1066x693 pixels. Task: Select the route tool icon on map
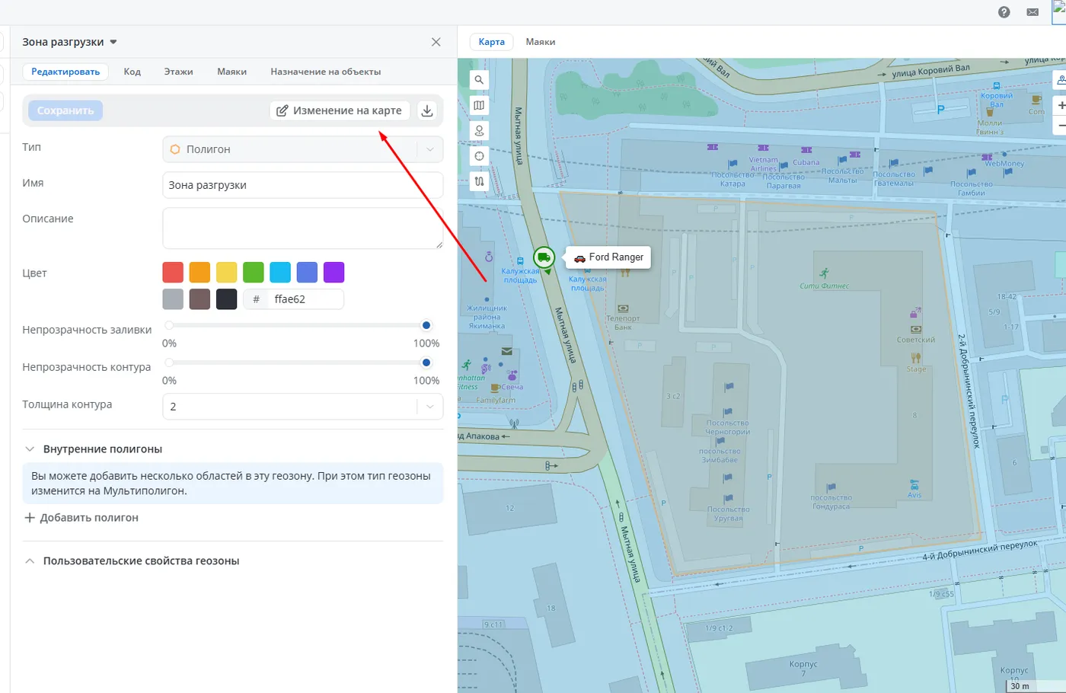[479, 181]
